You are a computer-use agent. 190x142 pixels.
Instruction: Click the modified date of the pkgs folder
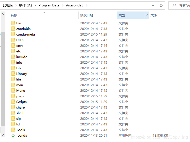[94, 96]
